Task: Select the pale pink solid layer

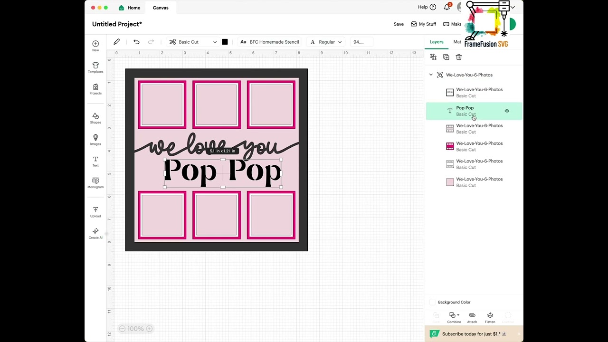Action: (474, 182)
